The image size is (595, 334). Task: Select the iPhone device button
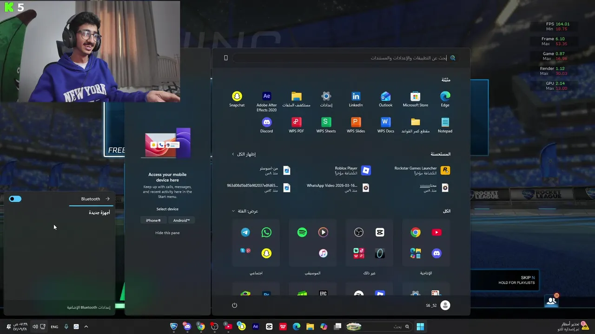153,220
